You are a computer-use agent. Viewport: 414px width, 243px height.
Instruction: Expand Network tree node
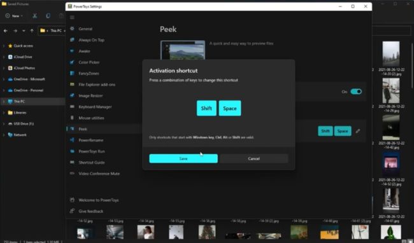(4, 135)
